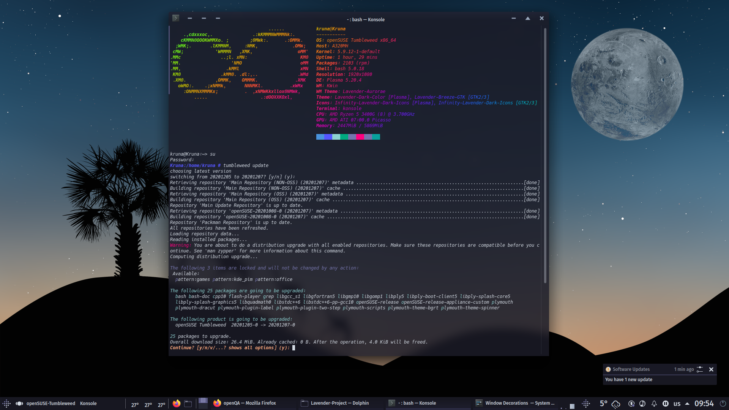Viewport: 729px width, 410px height.
Task: Click magenta swatch in neofetch color bar
Action: (x=360, y=137)
